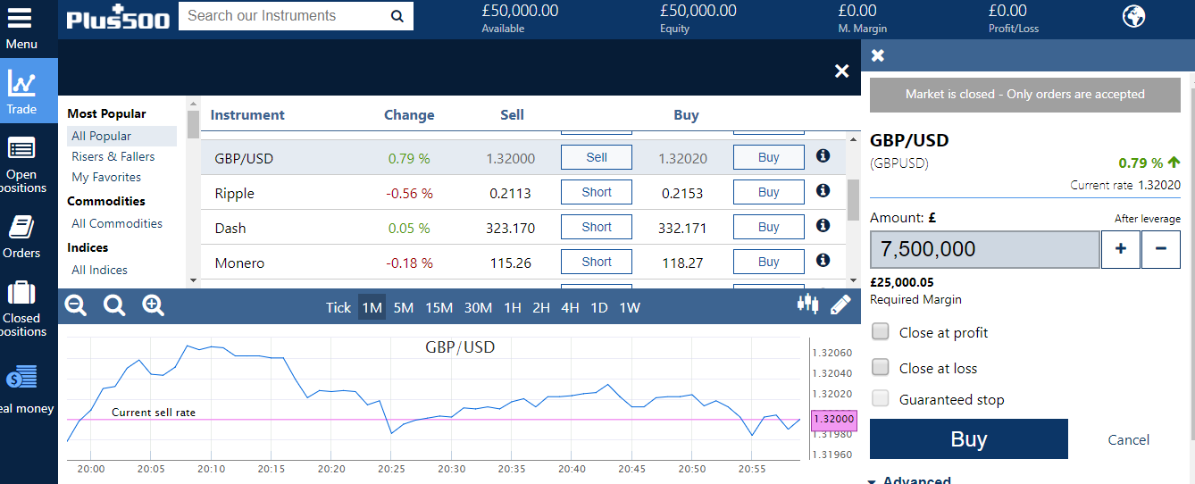
Task: Decrease amount with minus button
Action: (x=1161, y=249)
